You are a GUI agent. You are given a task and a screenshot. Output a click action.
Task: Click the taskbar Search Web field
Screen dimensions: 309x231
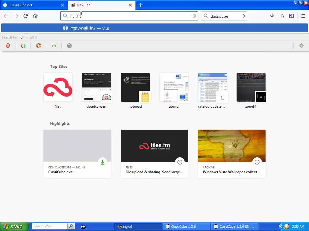tap(50, 226)
